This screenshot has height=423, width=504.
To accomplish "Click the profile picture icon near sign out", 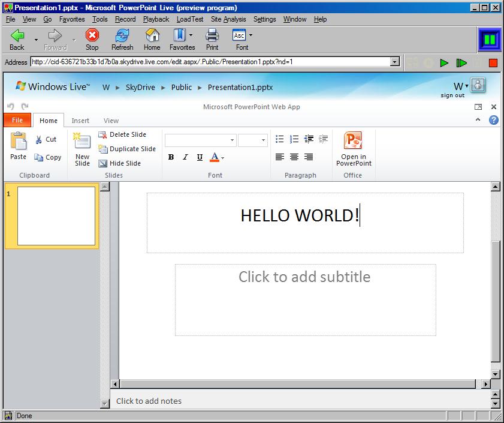I will [x=478, y=85].
